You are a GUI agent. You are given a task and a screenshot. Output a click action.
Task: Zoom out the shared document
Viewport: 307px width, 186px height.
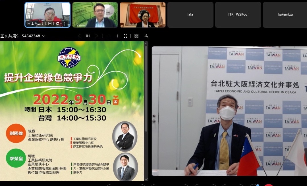[x=109, y=36]
